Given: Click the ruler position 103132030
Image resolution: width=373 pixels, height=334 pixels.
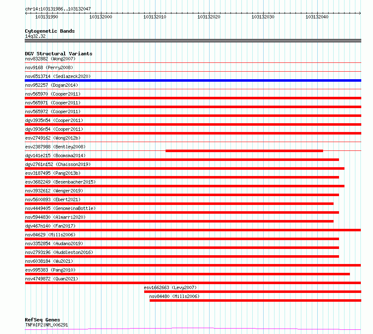Looking at the screenshot, I should point(263,17).
